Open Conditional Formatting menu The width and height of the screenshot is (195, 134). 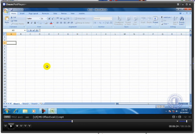pos(119,21)
